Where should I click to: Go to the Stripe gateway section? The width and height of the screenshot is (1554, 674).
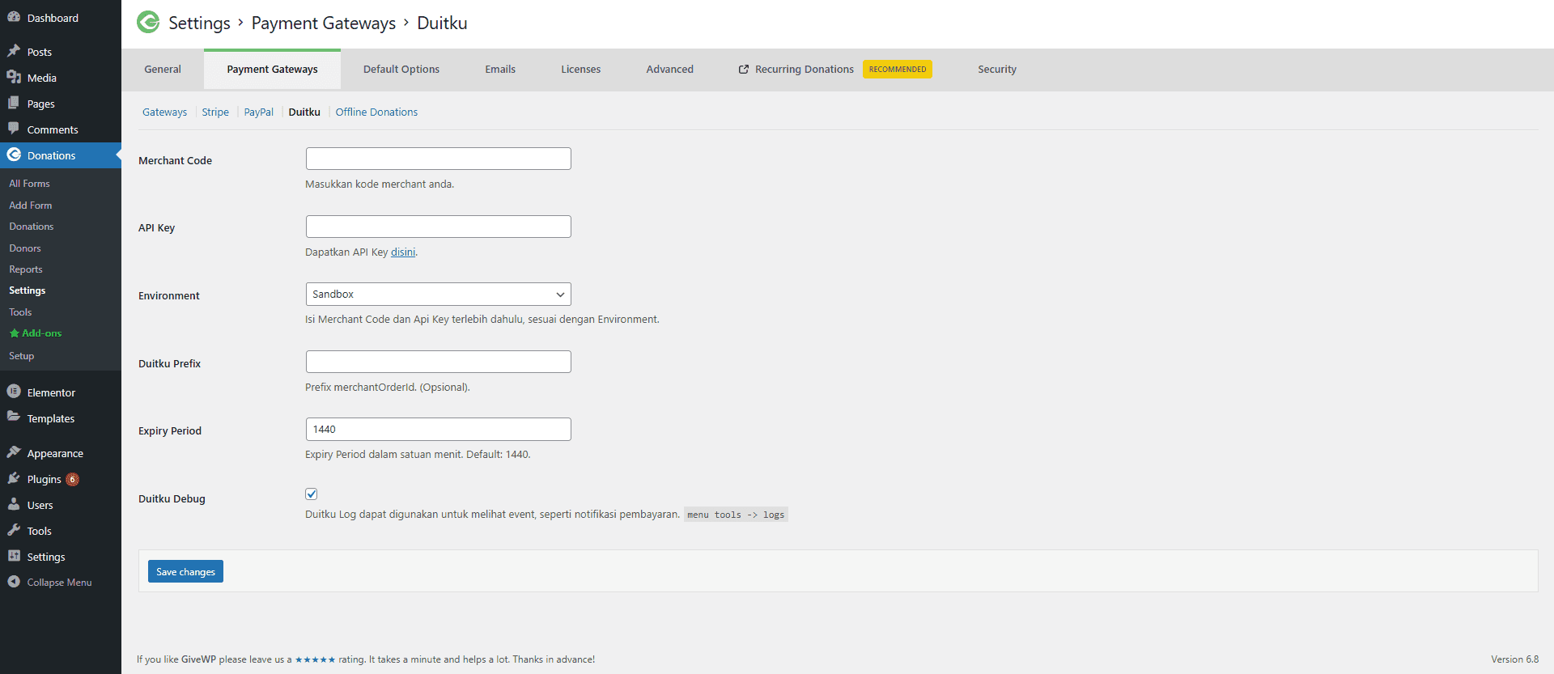coord(215,112)
